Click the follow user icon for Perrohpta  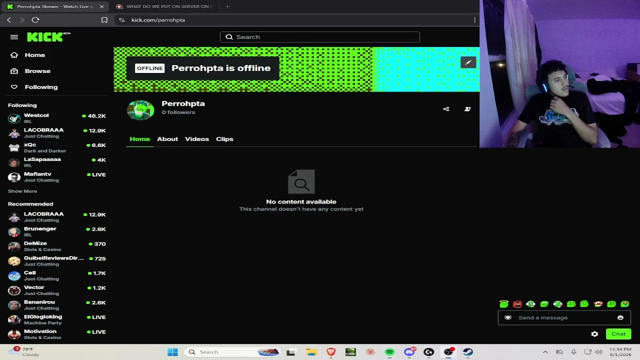pos(467,109)
